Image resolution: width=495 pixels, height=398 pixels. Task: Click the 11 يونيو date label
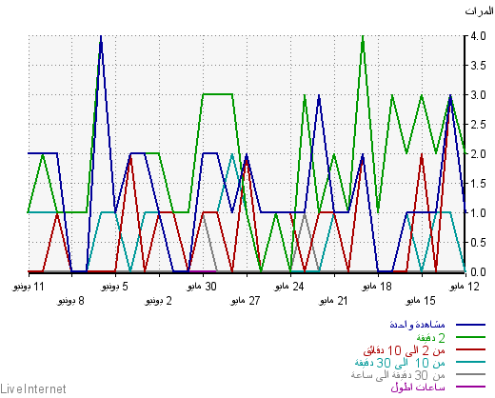point(29,287)
